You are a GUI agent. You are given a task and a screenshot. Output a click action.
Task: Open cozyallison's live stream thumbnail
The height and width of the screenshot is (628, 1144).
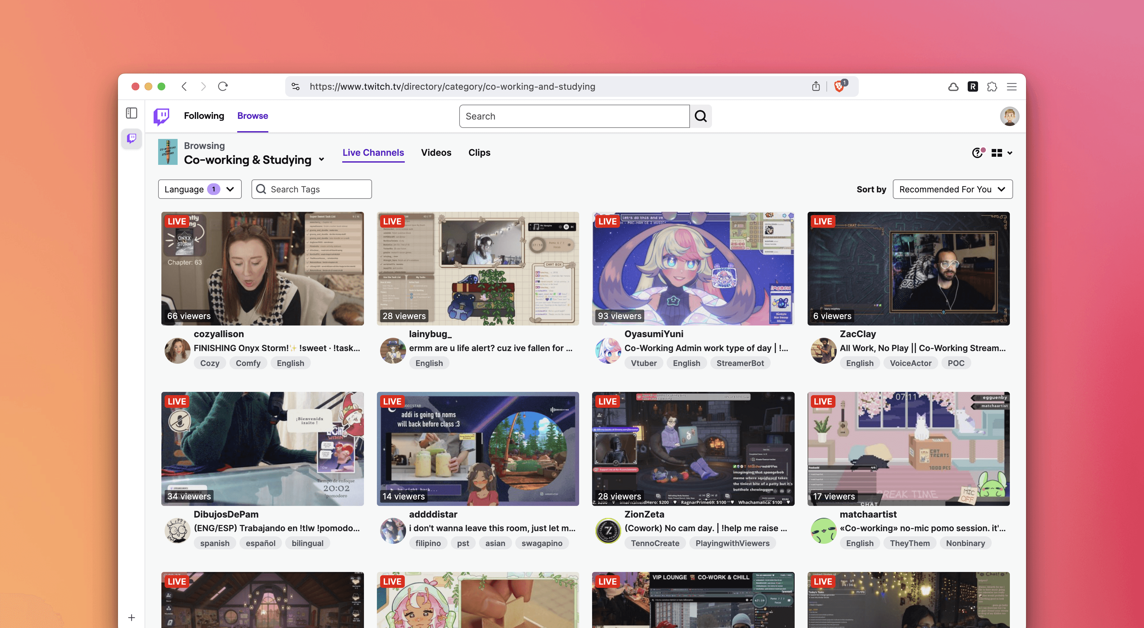click(x=263, y=268)
